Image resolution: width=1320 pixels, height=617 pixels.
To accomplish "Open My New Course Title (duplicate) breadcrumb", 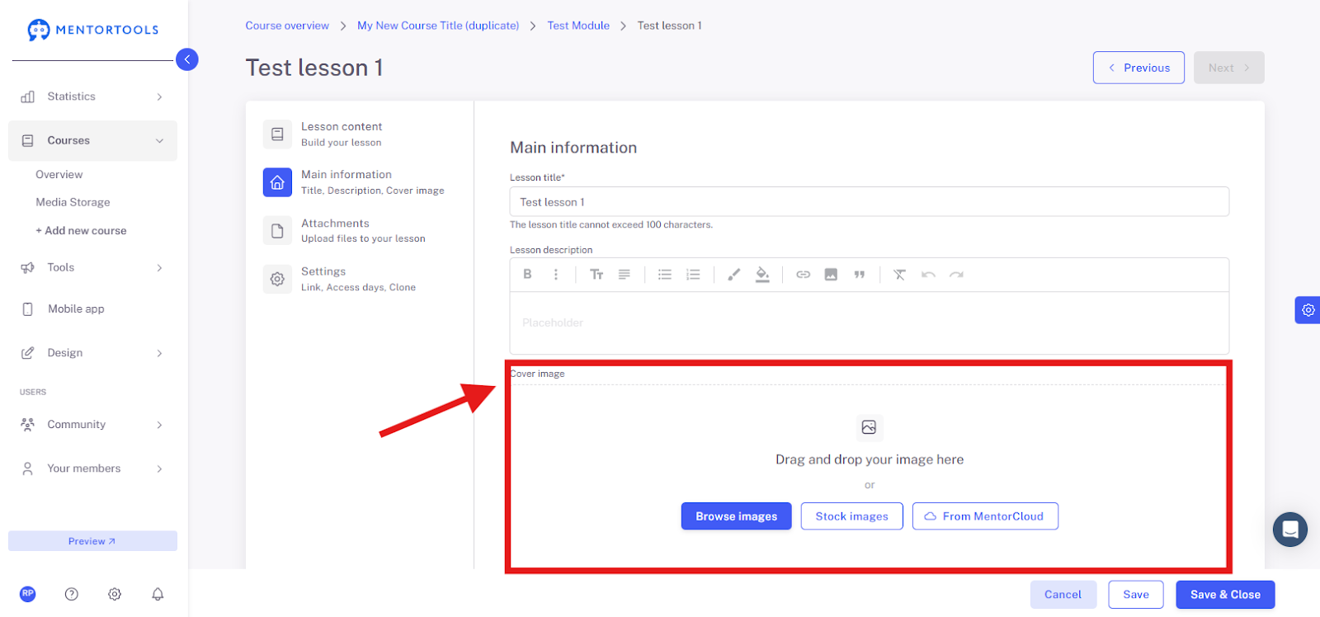I will (x=438, y=26).
